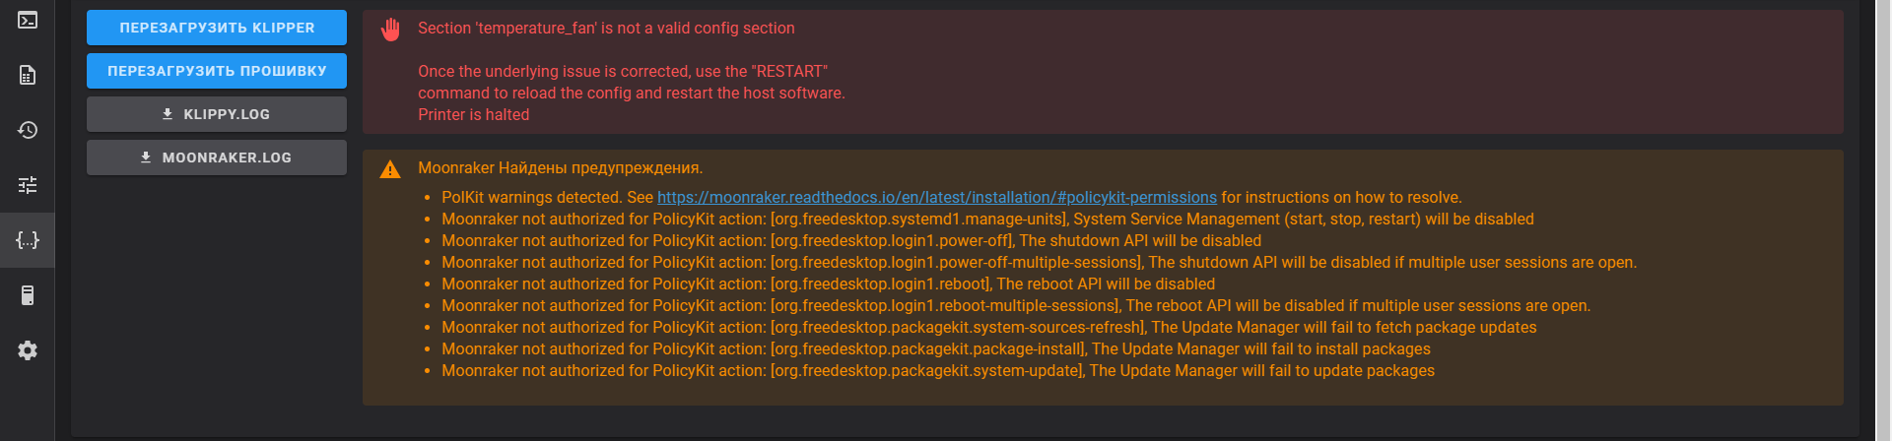Click the 'temperature_fan' not valid config error text
The width and height of the screenshot is (1892, 441).
[x=606, y=29]
